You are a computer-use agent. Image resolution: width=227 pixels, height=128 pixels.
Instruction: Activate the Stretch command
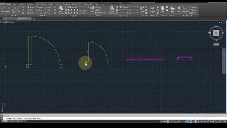click(31, 13)
